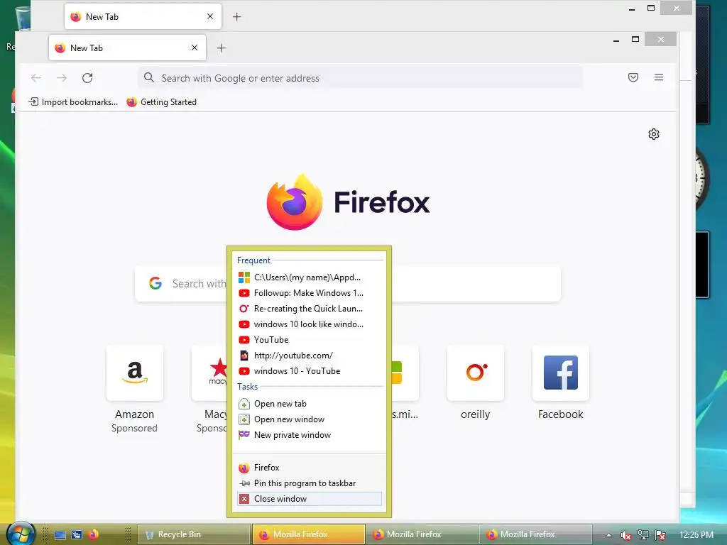This screenshot has height=545, width=727.
Task: Click the Google search box on page
Action: [x=348, y=283]
